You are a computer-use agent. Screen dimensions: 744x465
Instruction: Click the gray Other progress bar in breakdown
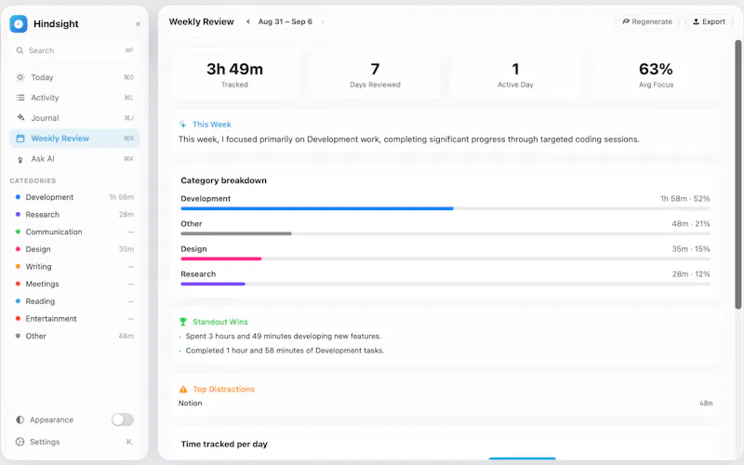click(x=236, y=233)
